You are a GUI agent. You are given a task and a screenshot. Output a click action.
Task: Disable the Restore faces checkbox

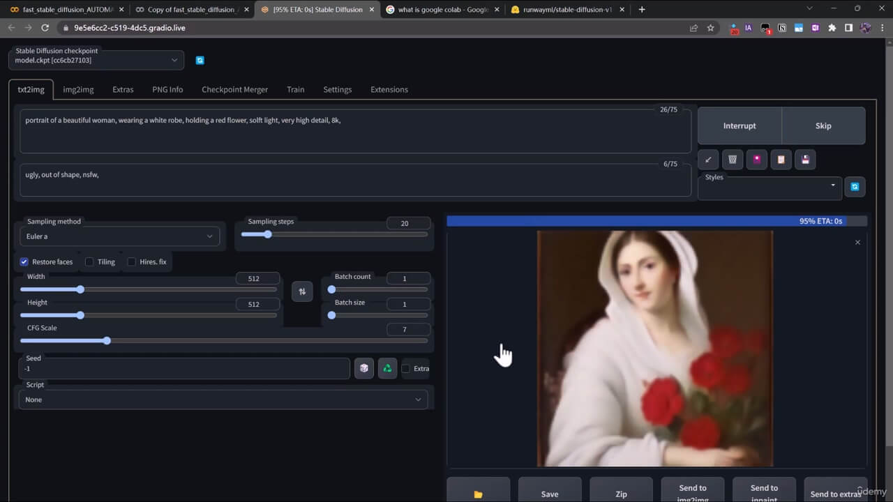pyautogui.click(x=24, y=261)
